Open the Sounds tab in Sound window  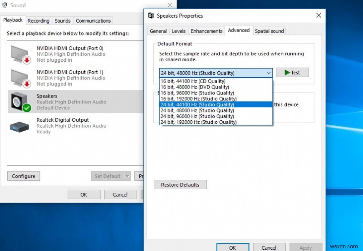63,21
